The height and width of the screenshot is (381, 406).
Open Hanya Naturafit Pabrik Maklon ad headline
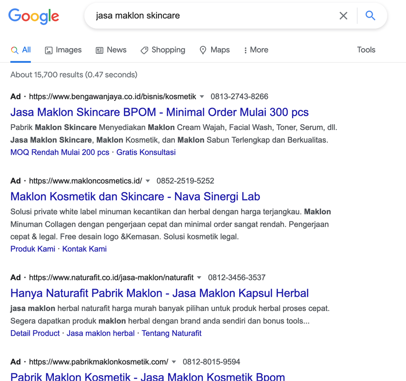click(159, 293)
